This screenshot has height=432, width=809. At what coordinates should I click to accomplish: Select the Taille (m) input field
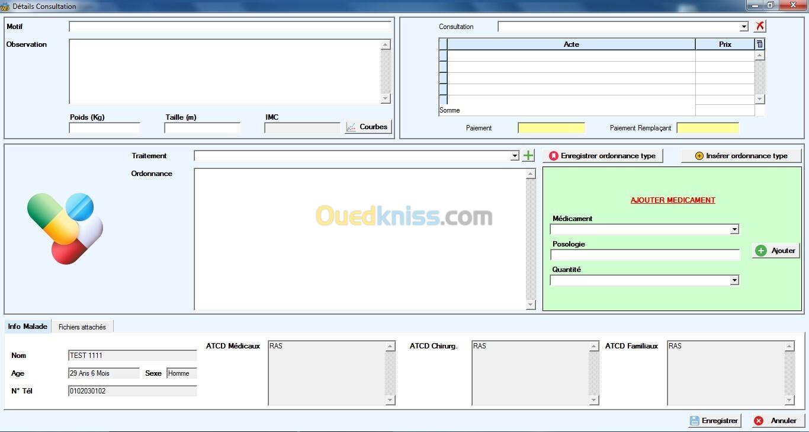pyautogui.click(x=203, y=128)
